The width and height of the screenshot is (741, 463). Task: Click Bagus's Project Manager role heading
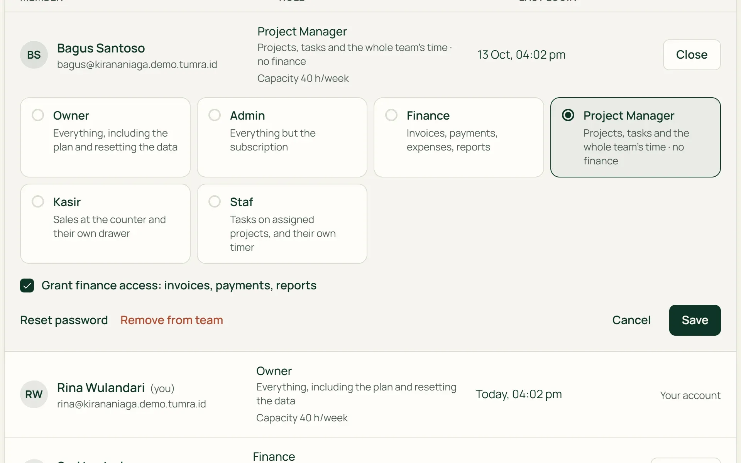(x=302, y=32)
